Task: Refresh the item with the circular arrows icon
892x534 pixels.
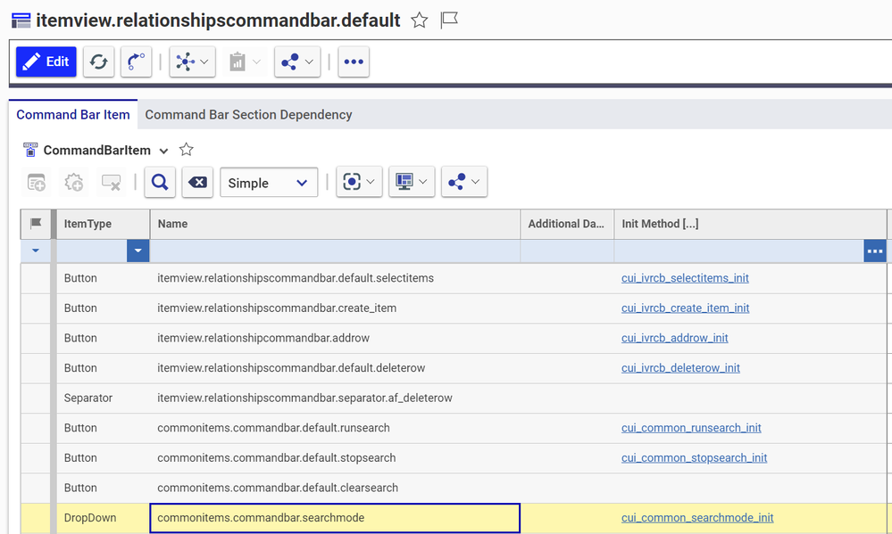Action: coord(98,62)
